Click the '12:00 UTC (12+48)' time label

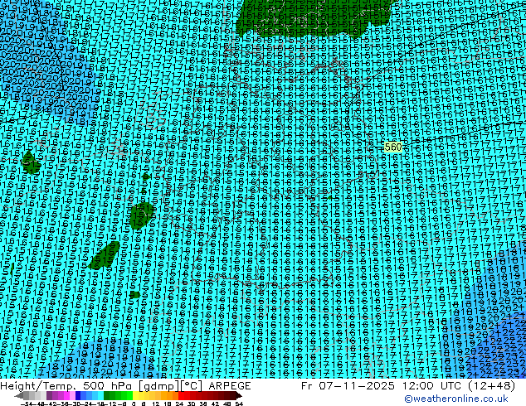[x=459, y=386]
